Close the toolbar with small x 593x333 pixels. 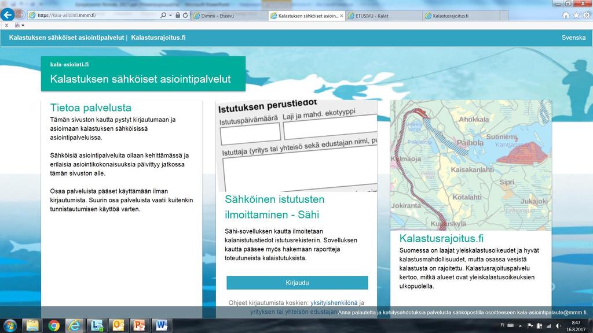pos(6,25)
